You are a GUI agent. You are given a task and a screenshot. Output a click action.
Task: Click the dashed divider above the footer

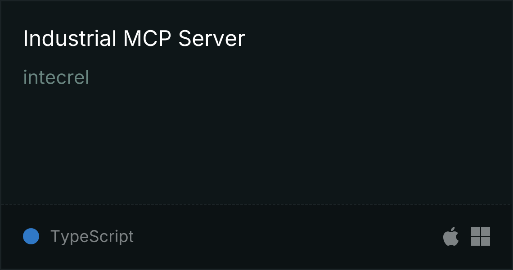tap(256, 205)
